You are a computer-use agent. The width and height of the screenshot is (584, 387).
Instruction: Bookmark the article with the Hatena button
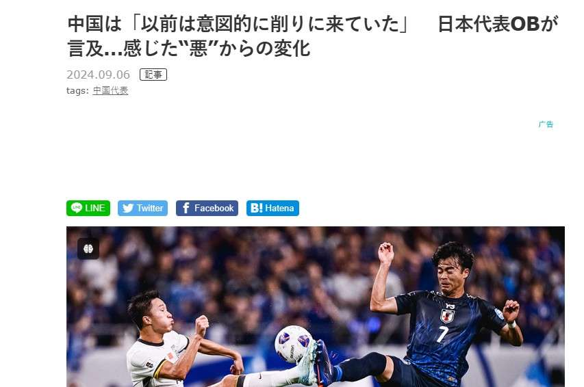coord(272,208)
